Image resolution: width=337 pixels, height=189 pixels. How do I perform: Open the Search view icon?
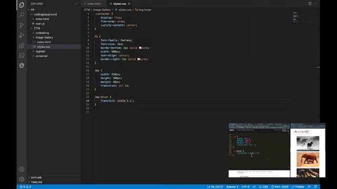tap(22, 15)
